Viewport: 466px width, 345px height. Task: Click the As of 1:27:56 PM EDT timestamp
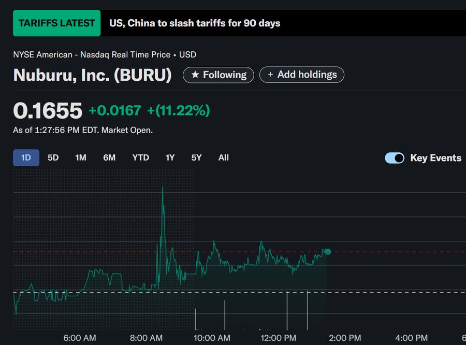pos(83,130)
